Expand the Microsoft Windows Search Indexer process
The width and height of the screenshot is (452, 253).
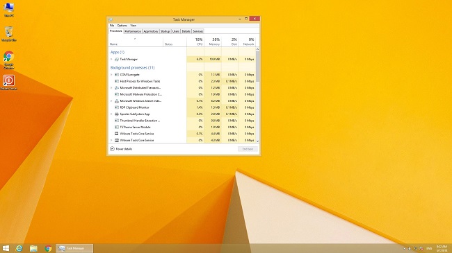pos(111,101)
